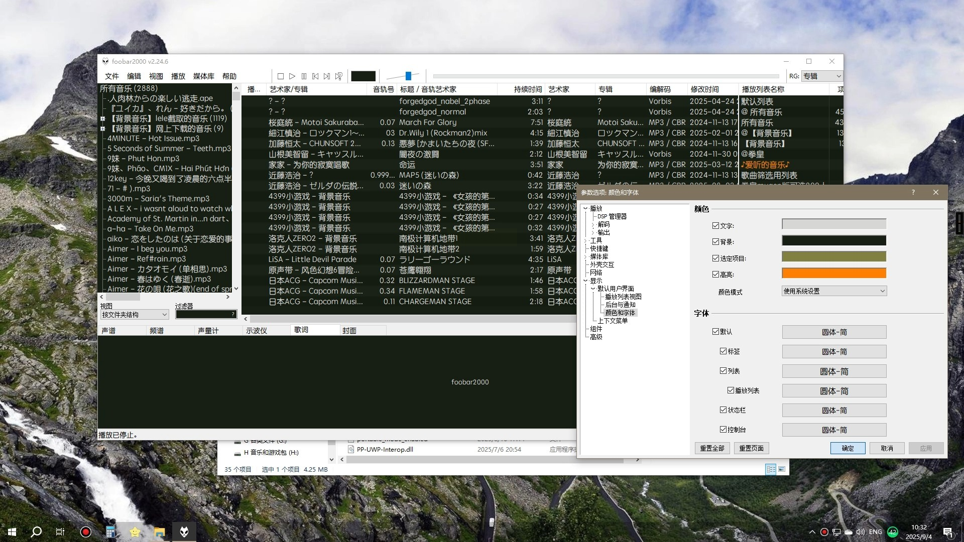The image size is (964, 542).
Task: Uncheck the 背景 color checkbox
Action: [715, 241]
